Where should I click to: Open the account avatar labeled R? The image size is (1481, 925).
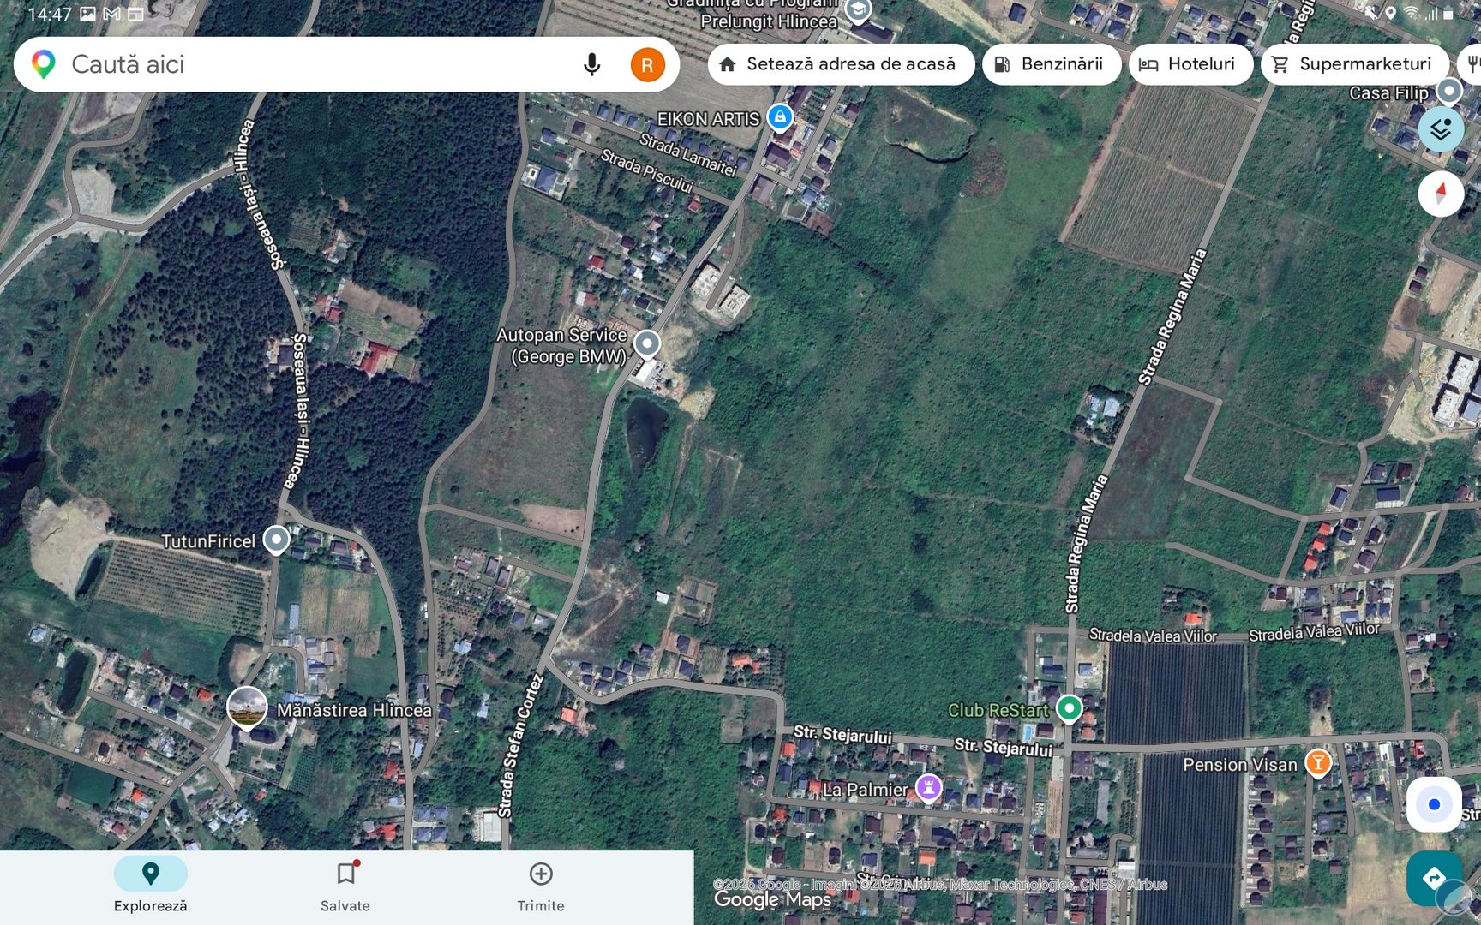[647, 64]
